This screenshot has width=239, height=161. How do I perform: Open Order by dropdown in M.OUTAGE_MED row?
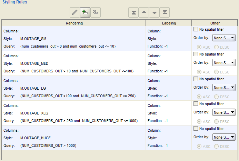point(224,63)
